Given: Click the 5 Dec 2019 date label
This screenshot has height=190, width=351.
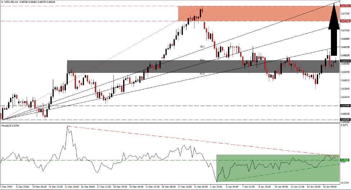Looking at the screenshot, I should (7, 187).
